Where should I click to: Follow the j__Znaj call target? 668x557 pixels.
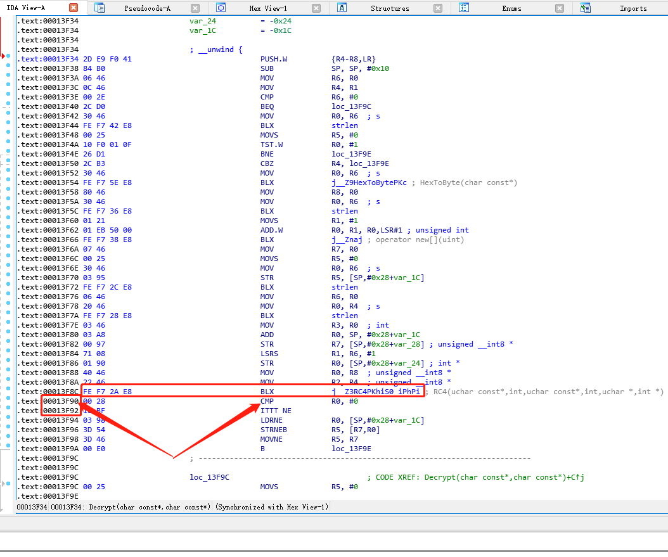(x=347, y=240)
